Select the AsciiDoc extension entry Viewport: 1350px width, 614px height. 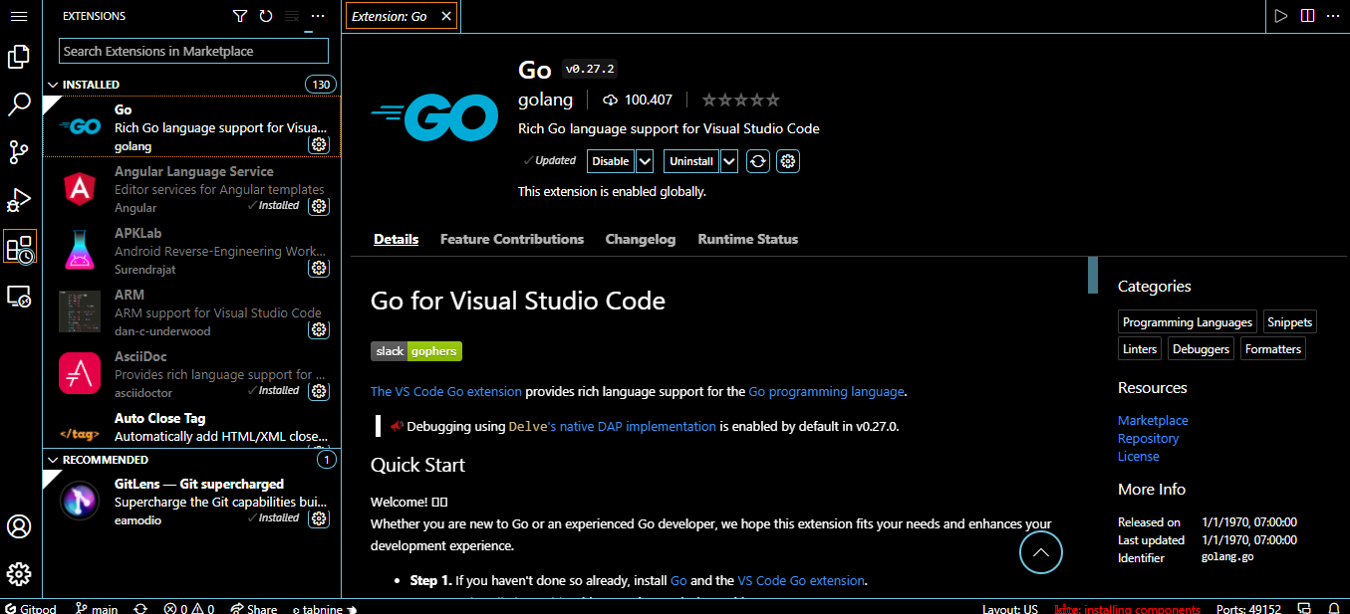coord(192,374)
